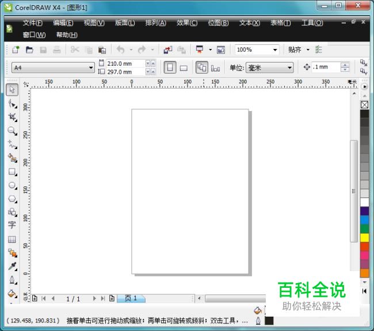Set page orientation to portrait

click(x=170, y=67)
